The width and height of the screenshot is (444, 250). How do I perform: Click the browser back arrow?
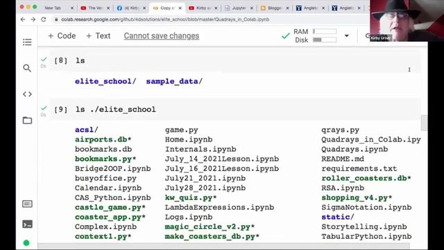pyautogui.click(x=23, y=19)
